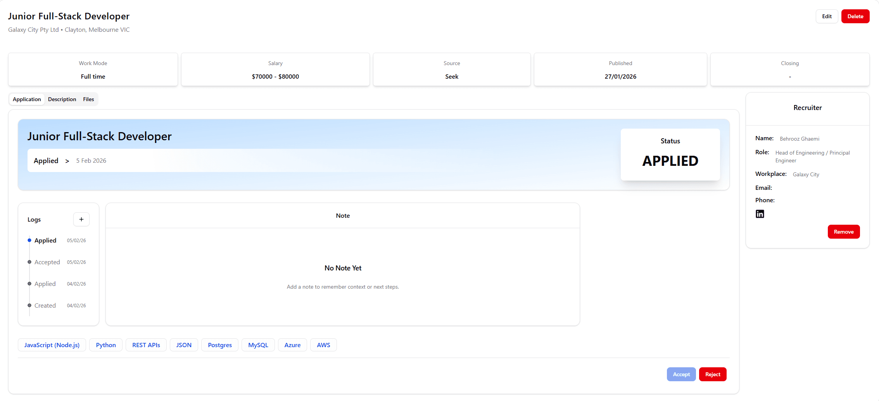Click the JavaScript (Node.js) tag

[x=52, y=345]
